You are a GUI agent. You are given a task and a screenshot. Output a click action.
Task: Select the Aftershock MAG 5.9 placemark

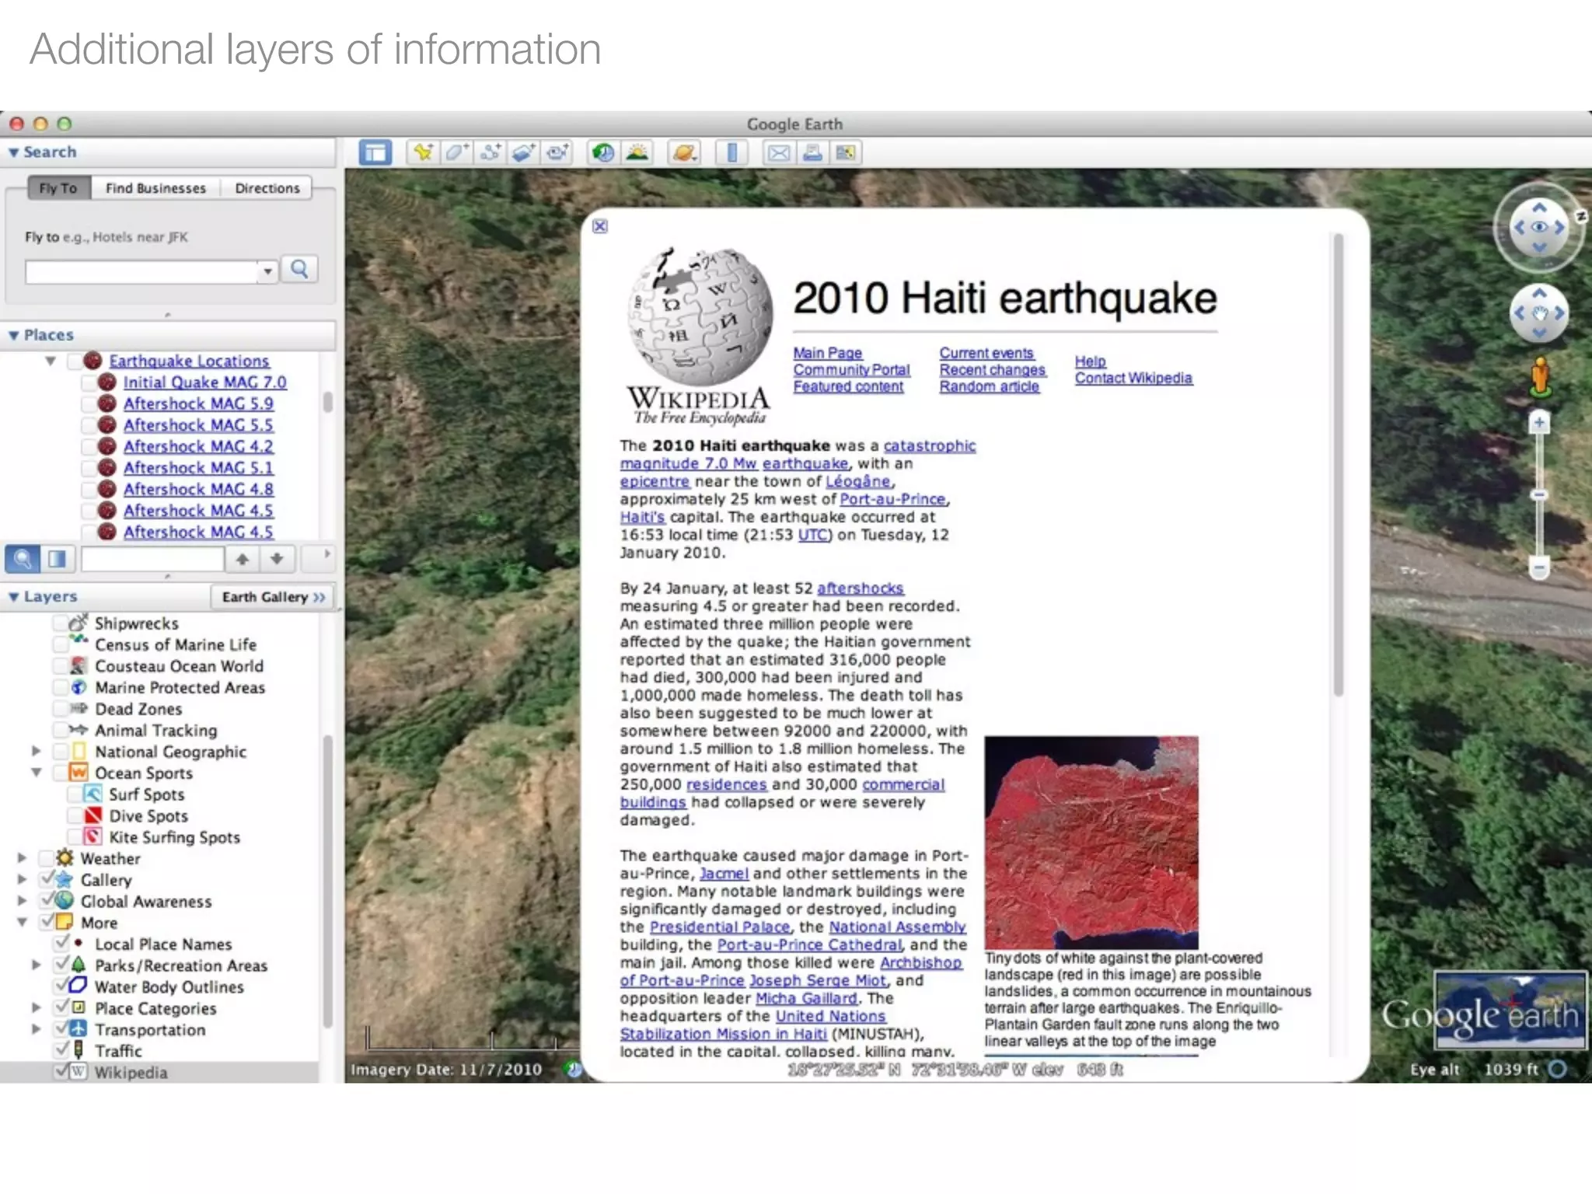tap(198, 403)
